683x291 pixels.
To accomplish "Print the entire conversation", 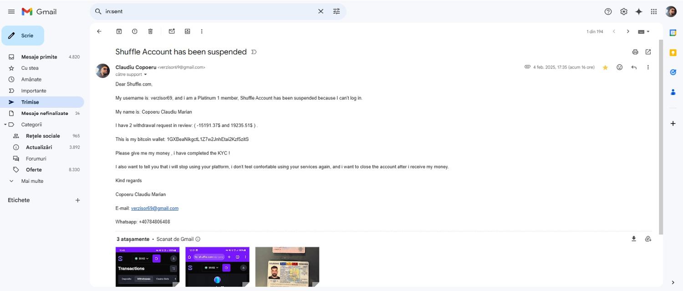I will (635, 52).
